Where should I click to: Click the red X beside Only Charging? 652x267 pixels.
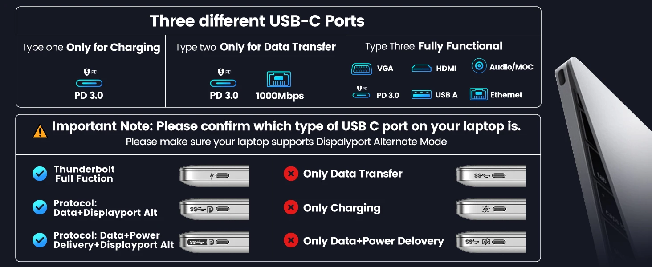(291, 207)
